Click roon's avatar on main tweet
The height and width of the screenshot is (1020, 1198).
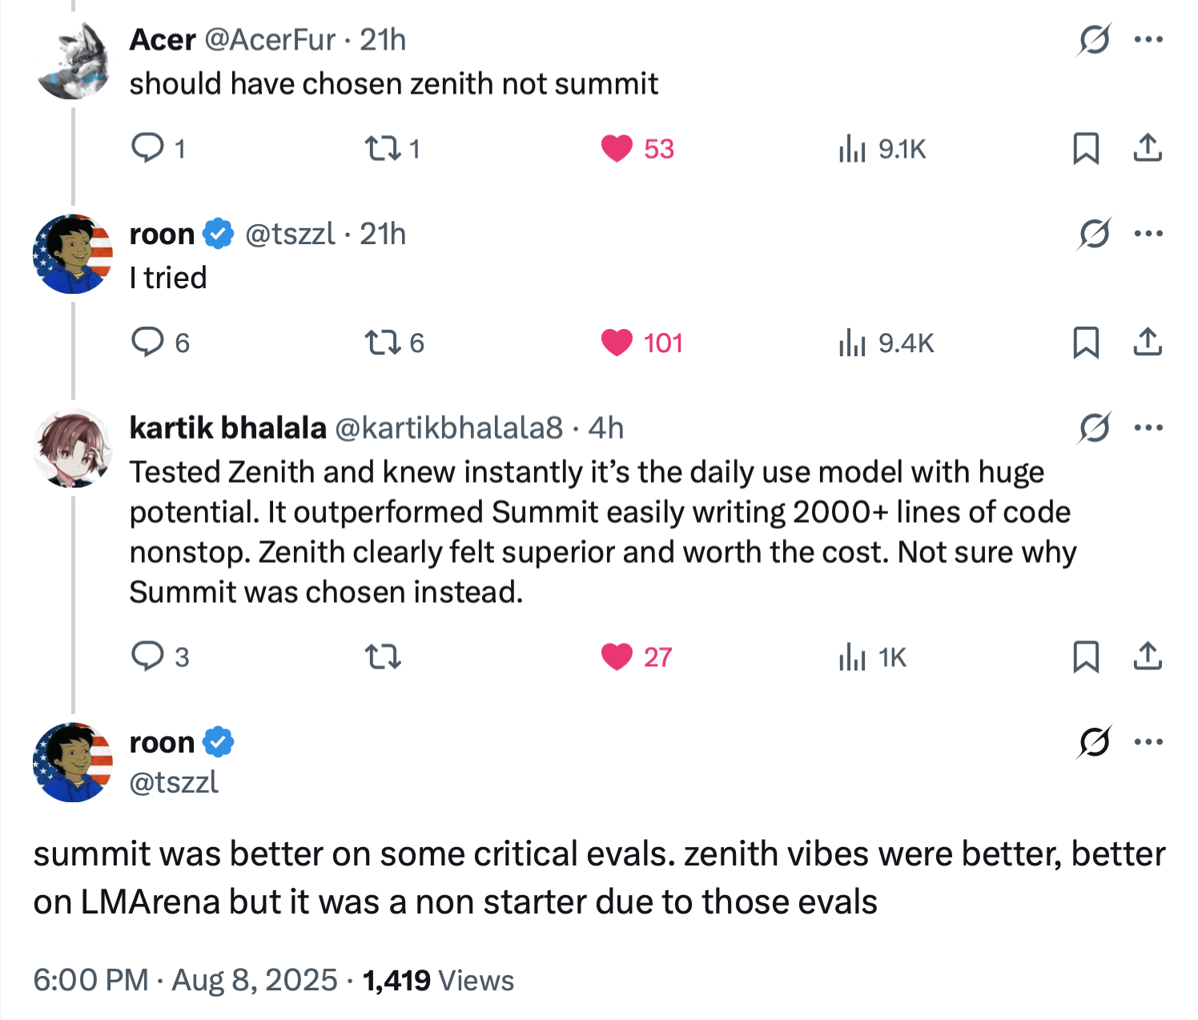72,762
